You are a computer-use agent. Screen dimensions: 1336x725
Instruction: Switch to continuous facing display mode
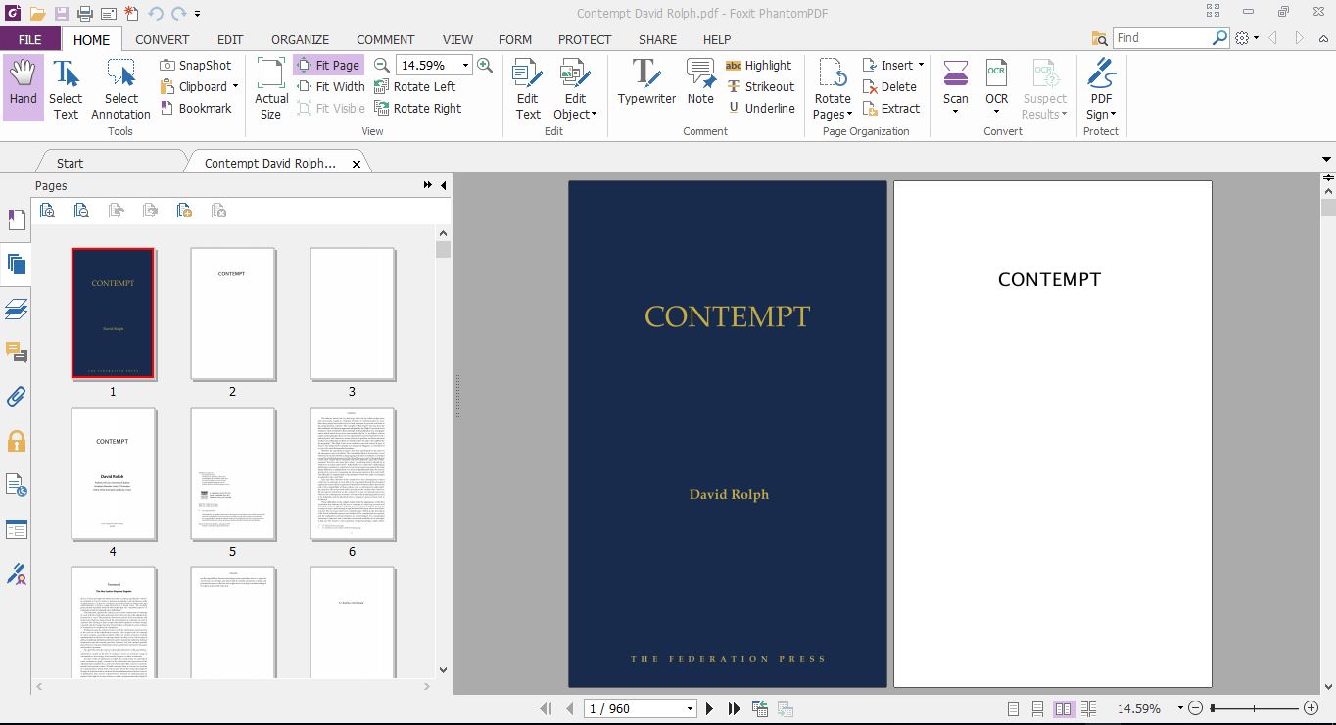tap(1088, 708)
